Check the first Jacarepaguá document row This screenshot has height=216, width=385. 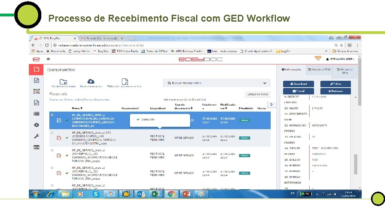click(52, 150)
